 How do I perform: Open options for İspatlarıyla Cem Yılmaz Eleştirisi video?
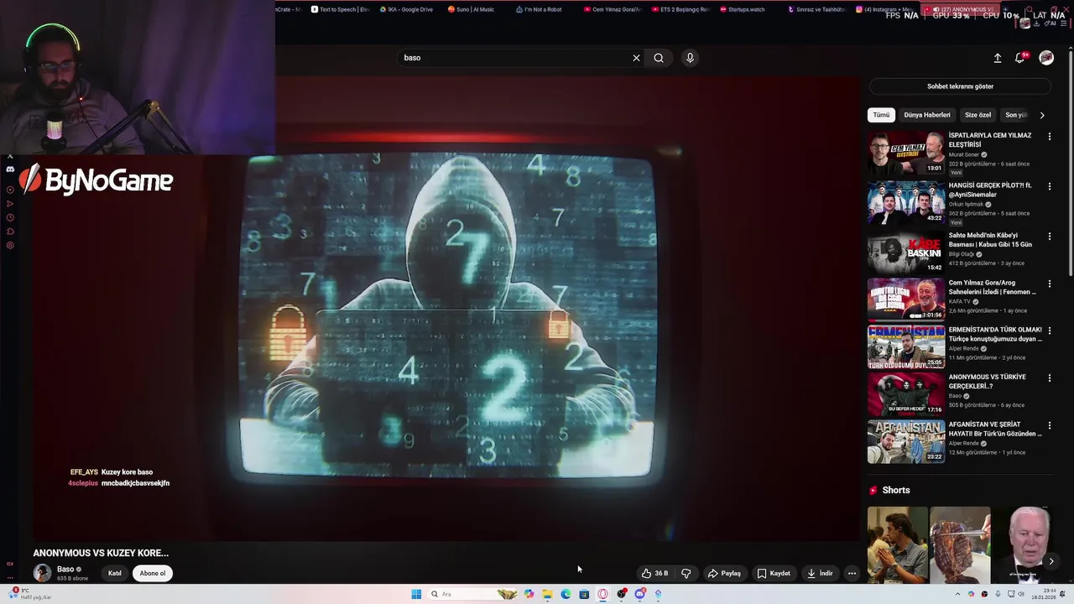(1049, 137)
